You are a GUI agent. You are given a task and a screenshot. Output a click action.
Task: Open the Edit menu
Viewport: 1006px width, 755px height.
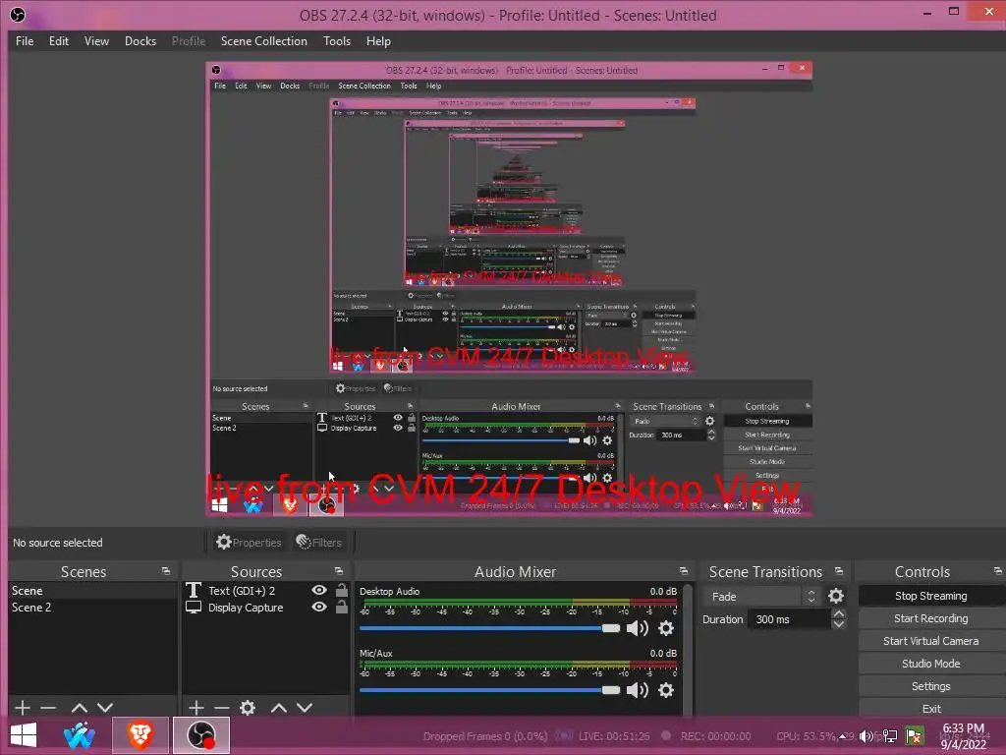click(58, 41)
